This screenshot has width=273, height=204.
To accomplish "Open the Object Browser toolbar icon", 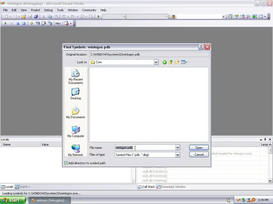I will tap(242, 17).
